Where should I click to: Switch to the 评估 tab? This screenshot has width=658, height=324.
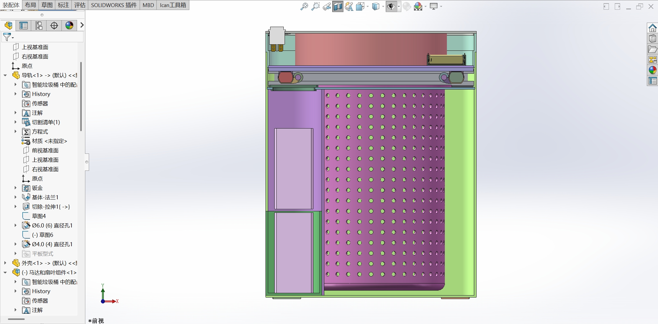[80, 5]
